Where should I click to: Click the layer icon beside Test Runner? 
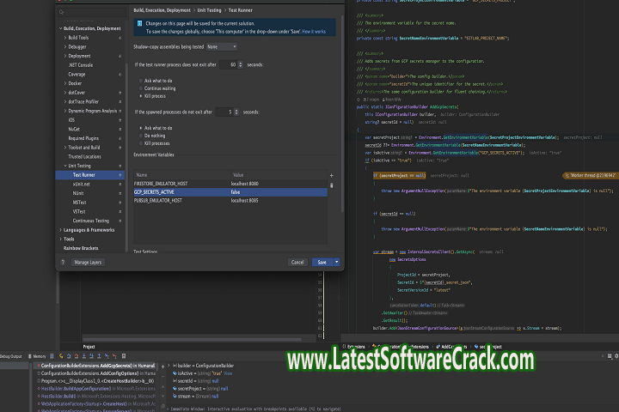point(121,174)
